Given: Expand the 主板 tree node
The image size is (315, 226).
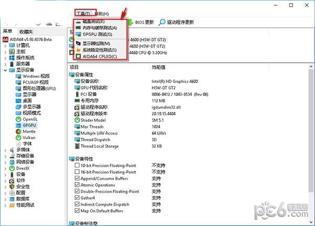Looking at the screenshot, I should point(5,52).
